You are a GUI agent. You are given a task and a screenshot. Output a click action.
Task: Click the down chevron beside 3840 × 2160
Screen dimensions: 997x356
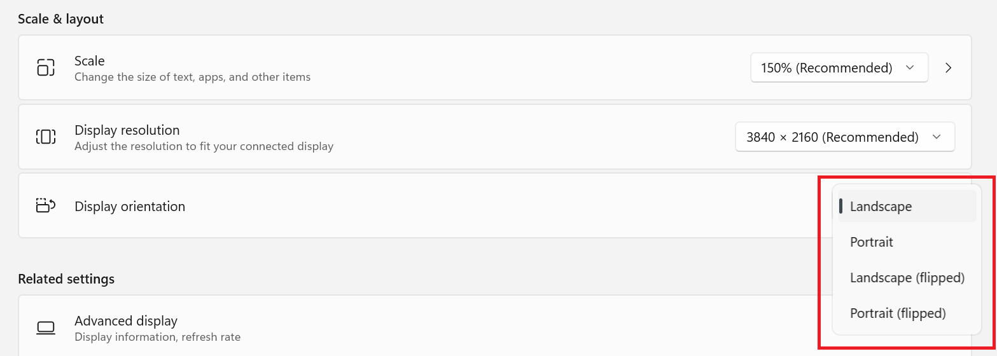[x=936, y=137]
